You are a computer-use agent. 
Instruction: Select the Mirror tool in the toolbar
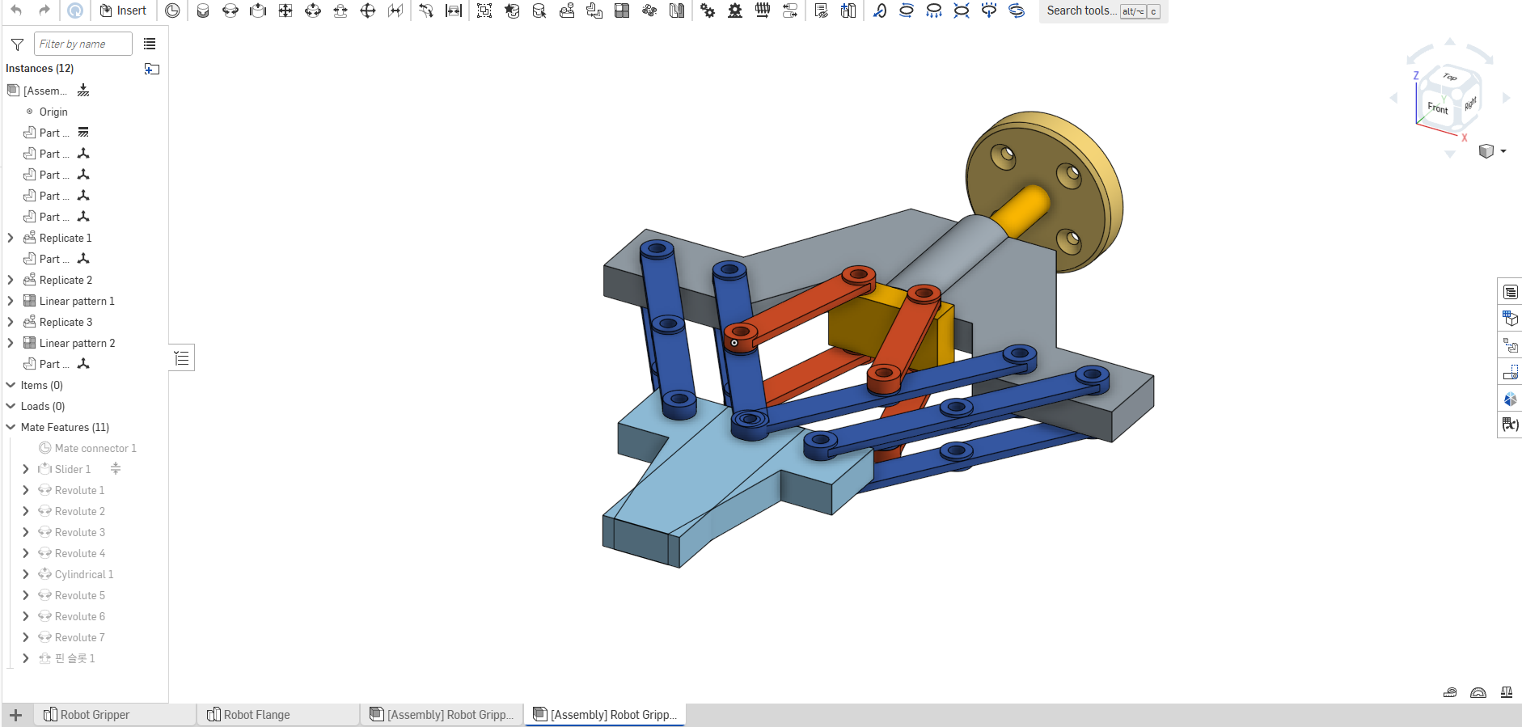[x=677, y=11]
